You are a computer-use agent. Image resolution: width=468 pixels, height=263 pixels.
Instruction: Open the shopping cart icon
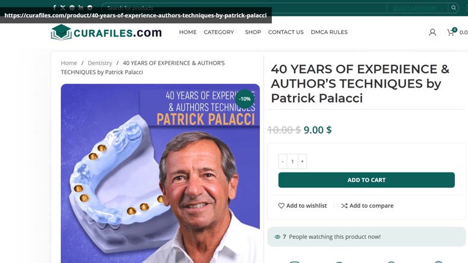coord(452,32)
